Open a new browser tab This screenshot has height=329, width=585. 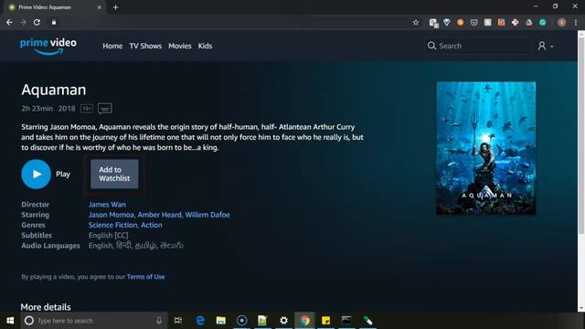[x=116, y=7]
